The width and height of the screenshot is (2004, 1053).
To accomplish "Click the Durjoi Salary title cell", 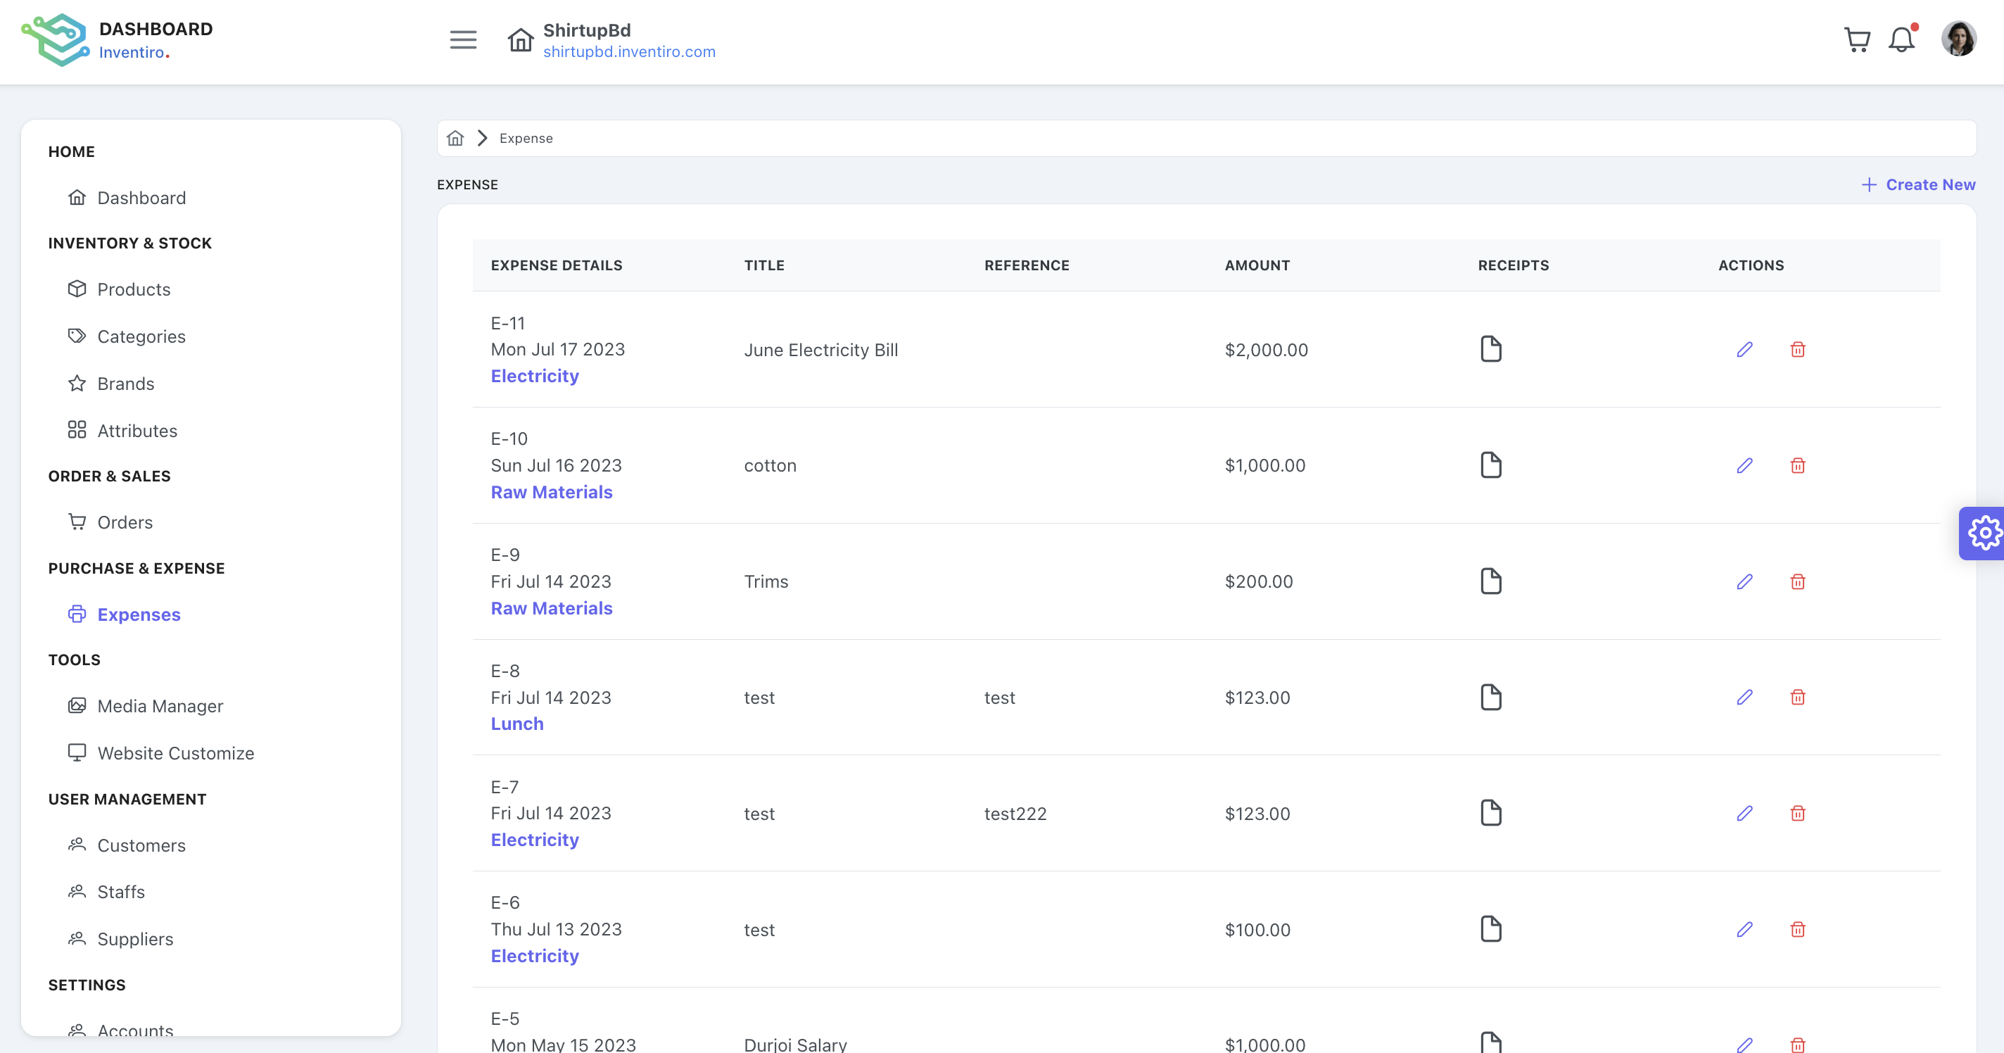I will pos(795,1045).
